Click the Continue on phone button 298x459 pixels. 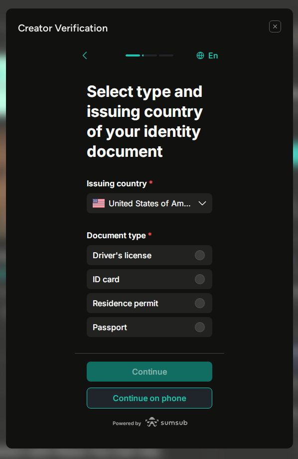point(149,398)
